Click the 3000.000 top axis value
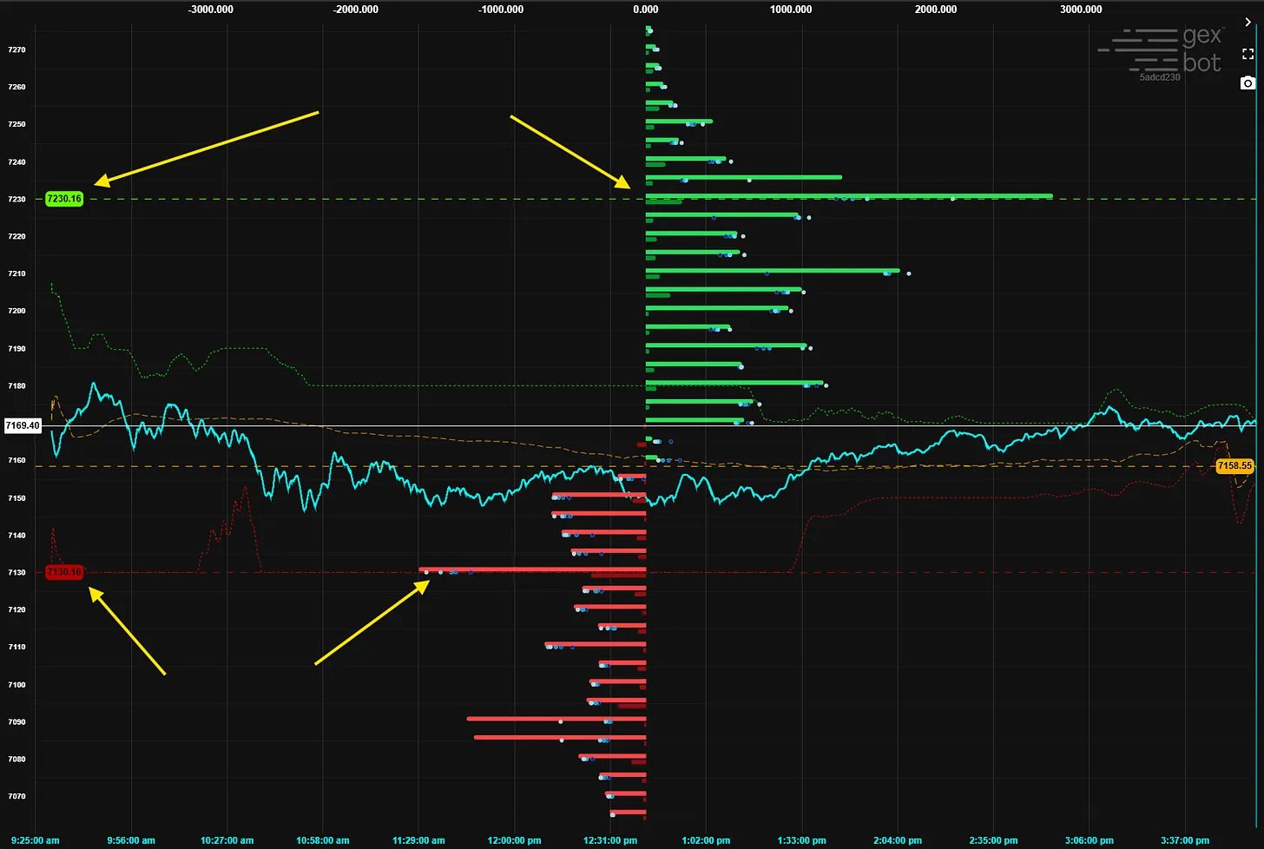Viewport: 1264px width, 849px height. pos(1081,10)
